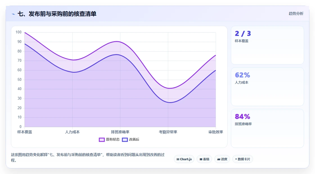The height and width of the screenshot is (174, 315).
Task: Select the 数据卡片 tag chip
Action: pyautogui.click(x=243, y=159)
